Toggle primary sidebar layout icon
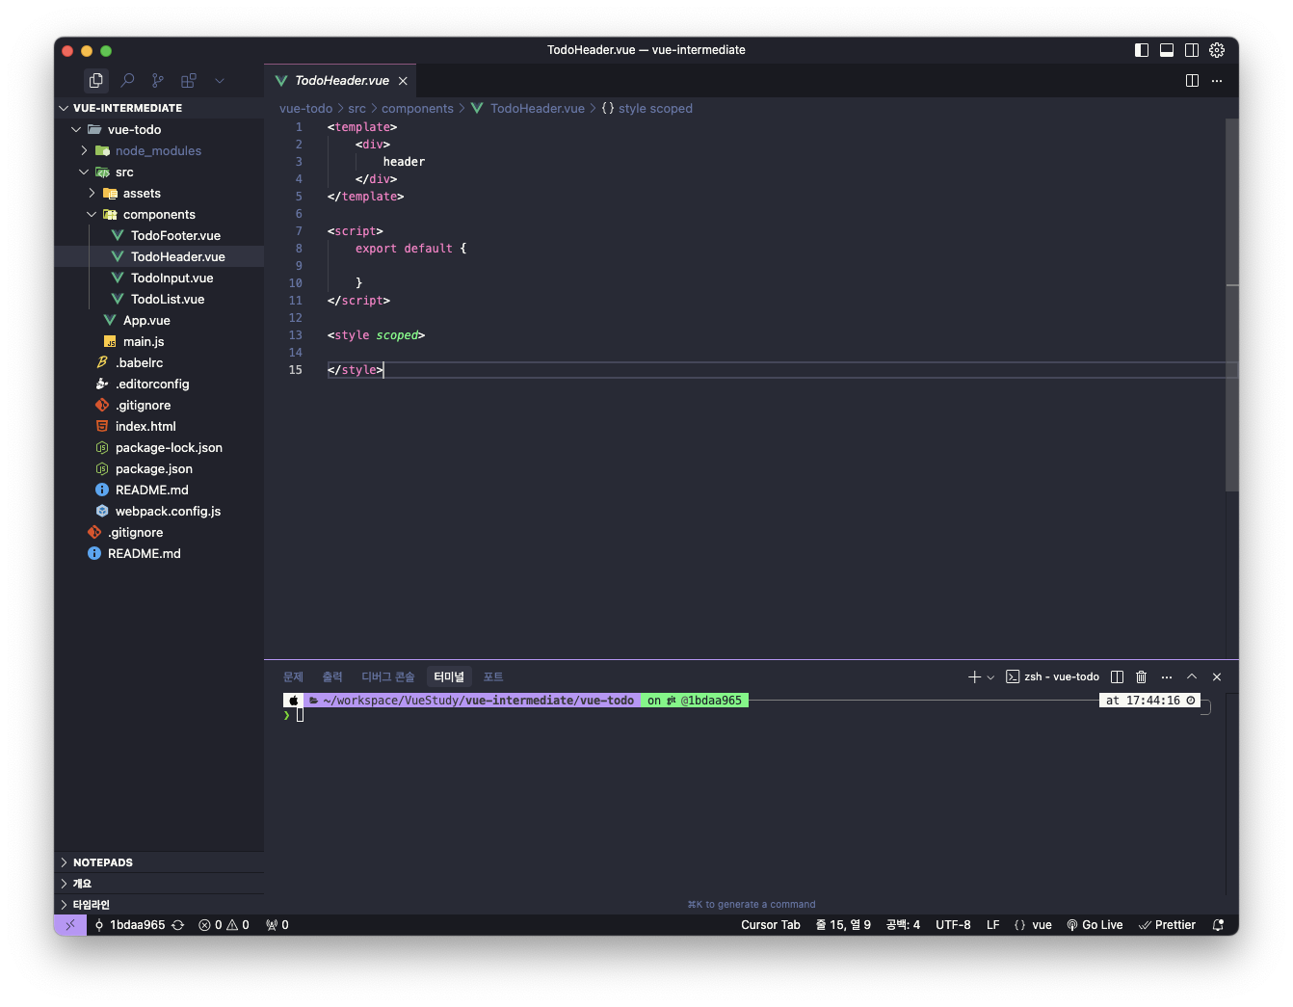The image size is (1293, 1007). click(1142, 50)
